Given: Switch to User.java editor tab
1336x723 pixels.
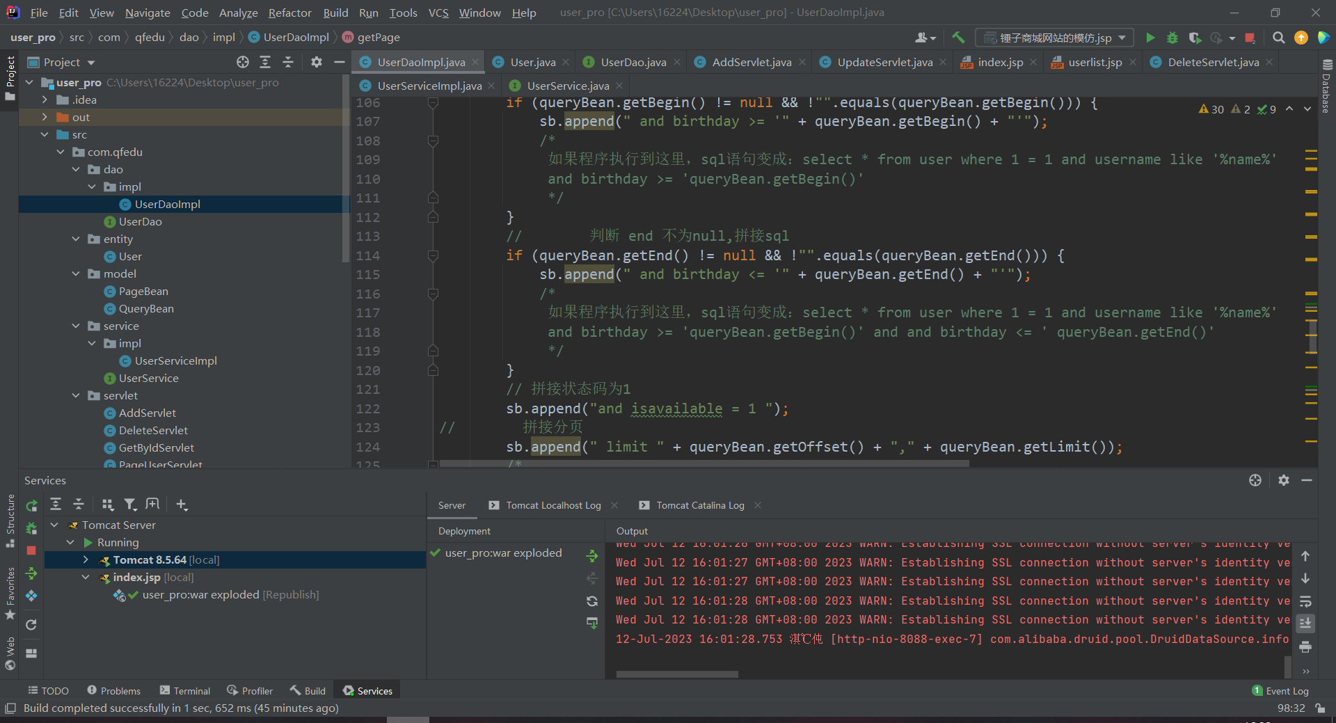Looking at the screenshot, I should pos(532,62).
